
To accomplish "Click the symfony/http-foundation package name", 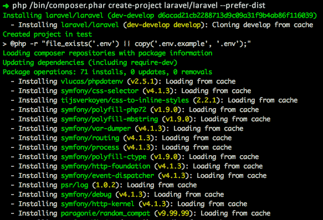I will click(x=106, y=166).
